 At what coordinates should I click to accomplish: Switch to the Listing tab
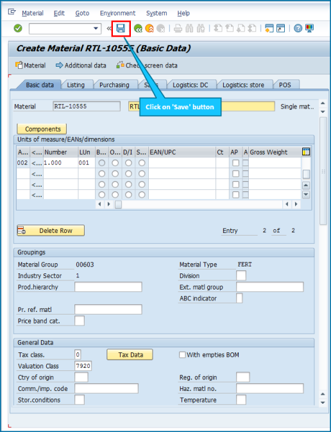coord(76,85)
